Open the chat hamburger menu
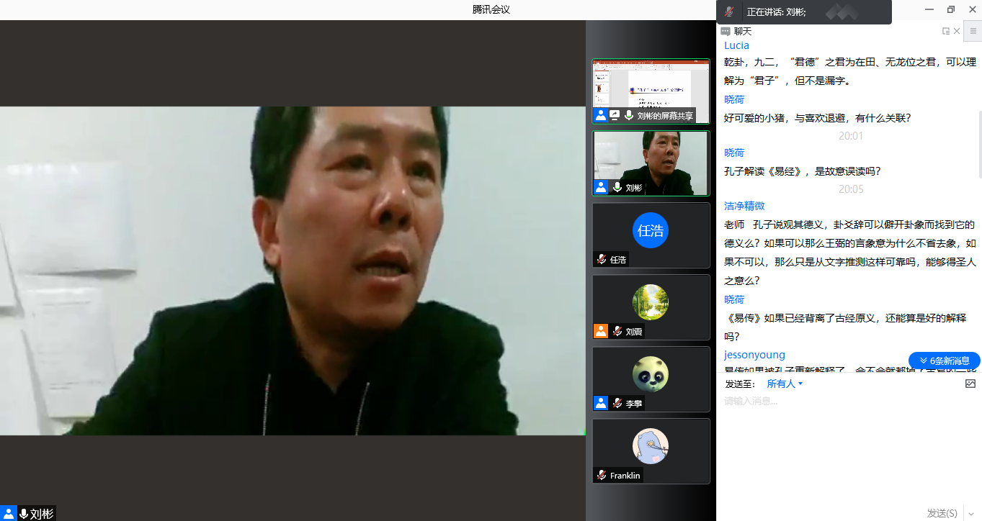Screen dimensions: 982x521 click(x=973, y=31)
